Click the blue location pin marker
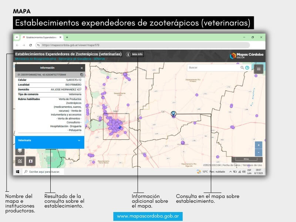296x222 pixels. pyautogui.click(x=173, y=114)
